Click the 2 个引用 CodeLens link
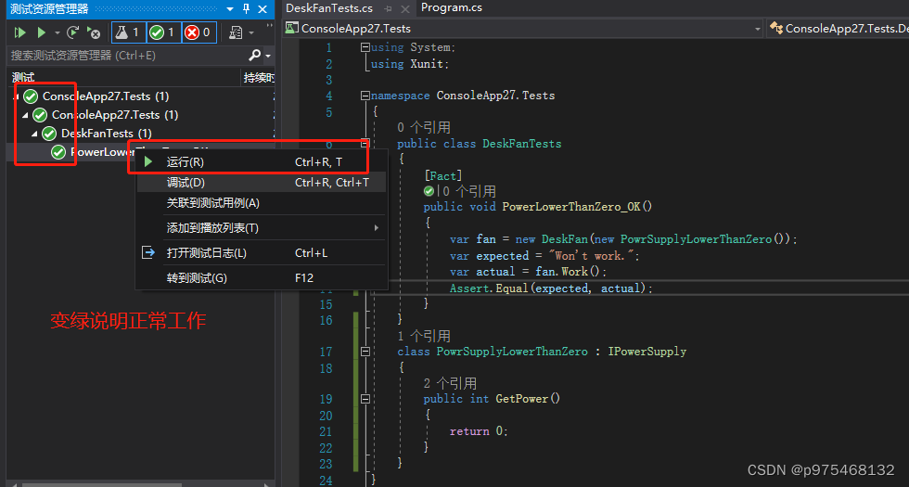The height and width of the screenshot is (487, 909). coord(451,383)
